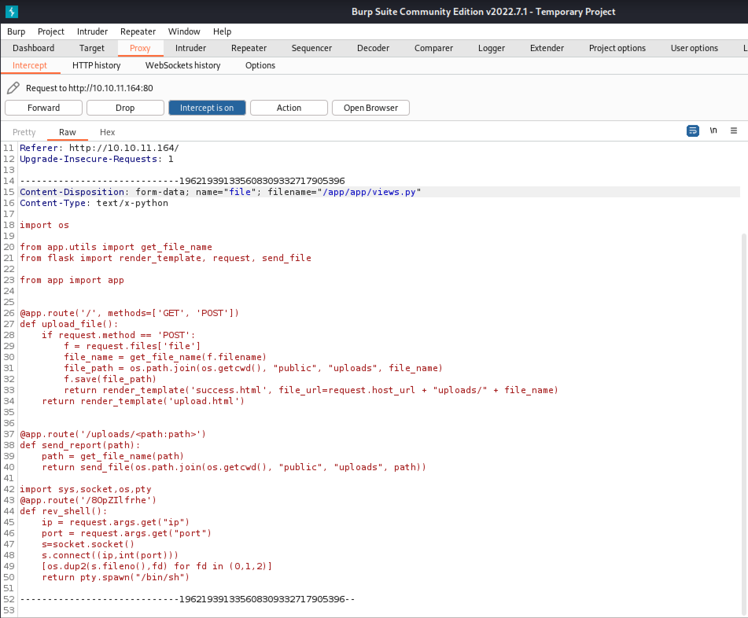
Task: Click the '/uploads/<path:path>' route line
Action: point(113,434)
